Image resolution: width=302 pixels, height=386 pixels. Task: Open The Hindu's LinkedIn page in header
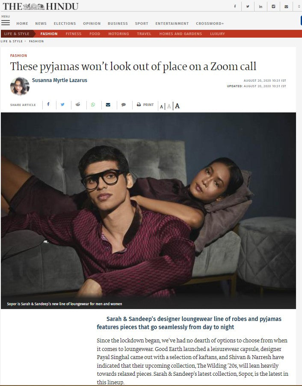261,6
